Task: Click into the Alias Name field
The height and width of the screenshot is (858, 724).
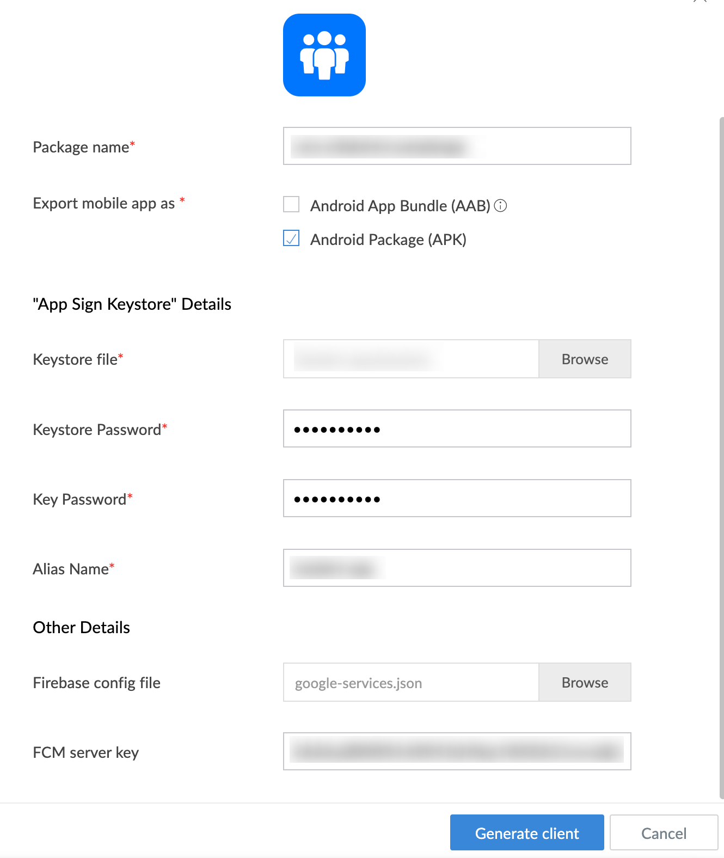Action: coord(457,568)
